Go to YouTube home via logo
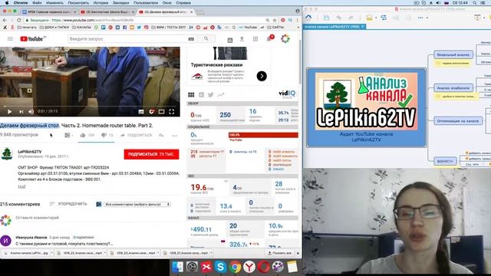Image resolution: width=491 pixels, height=276 pixels. pyautogui.click(x=32, y=39)
